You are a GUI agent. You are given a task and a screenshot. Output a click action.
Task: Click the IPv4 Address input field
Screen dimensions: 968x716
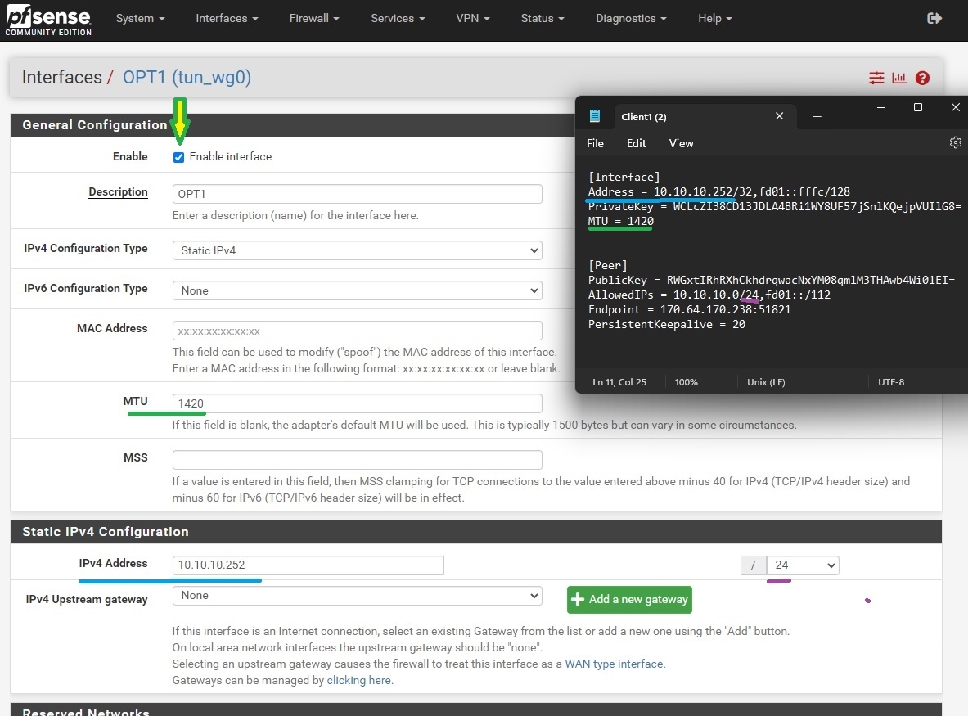(308, 565)
